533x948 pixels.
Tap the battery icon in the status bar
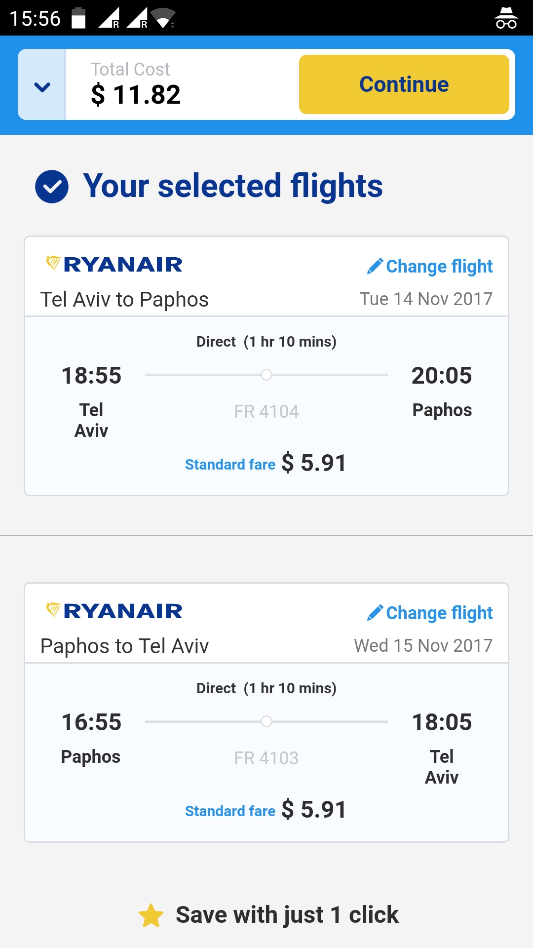point(78,18)
